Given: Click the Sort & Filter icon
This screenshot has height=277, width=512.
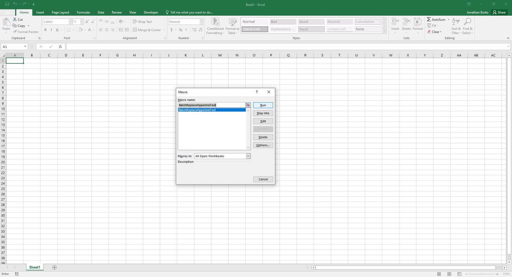Looking at the screenshot, I should 456,22.
